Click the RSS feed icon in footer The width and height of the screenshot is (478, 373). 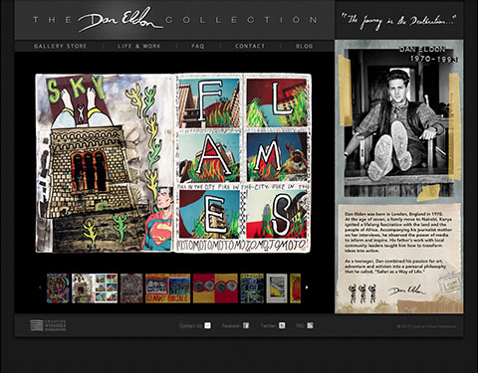310,325
